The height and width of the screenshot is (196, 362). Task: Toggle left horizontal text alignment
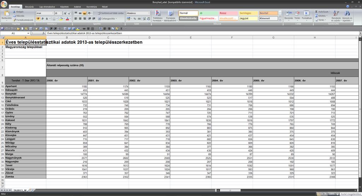(76, 19)
